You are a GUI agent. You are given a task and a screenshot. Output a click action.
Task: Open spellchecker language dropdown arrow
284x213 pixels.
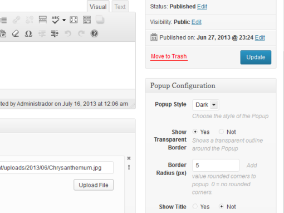64,20
